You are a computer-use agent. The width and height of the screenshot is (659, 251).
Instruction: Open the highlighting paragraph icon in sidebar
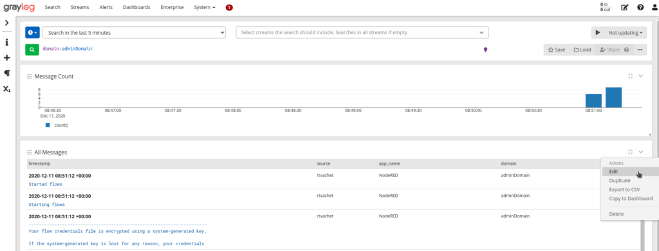coord(6,73)
